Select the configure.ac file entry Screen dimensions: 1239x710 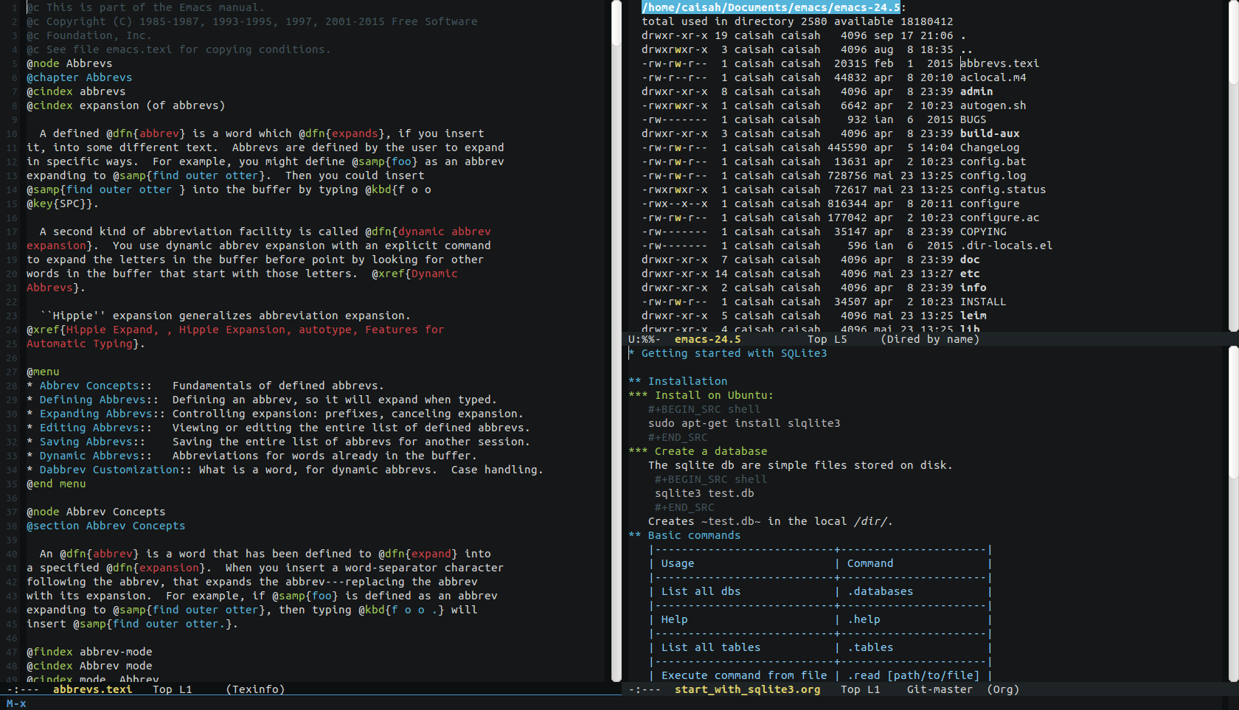click(999, 217)
